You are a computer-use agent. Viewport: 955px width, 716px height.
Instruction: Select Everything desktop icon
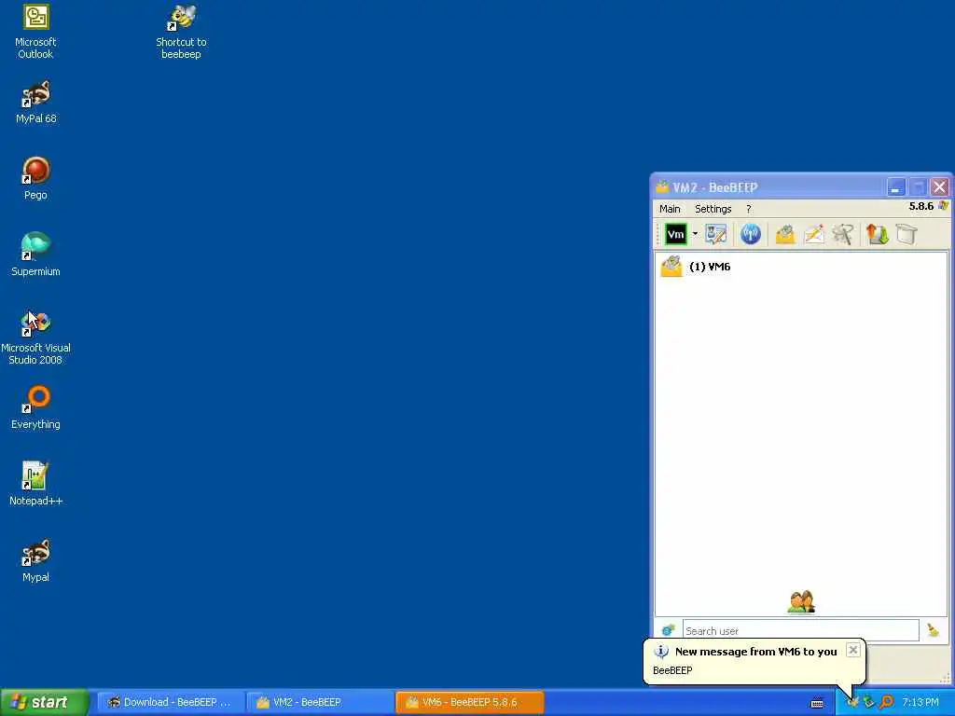point(35,408)
